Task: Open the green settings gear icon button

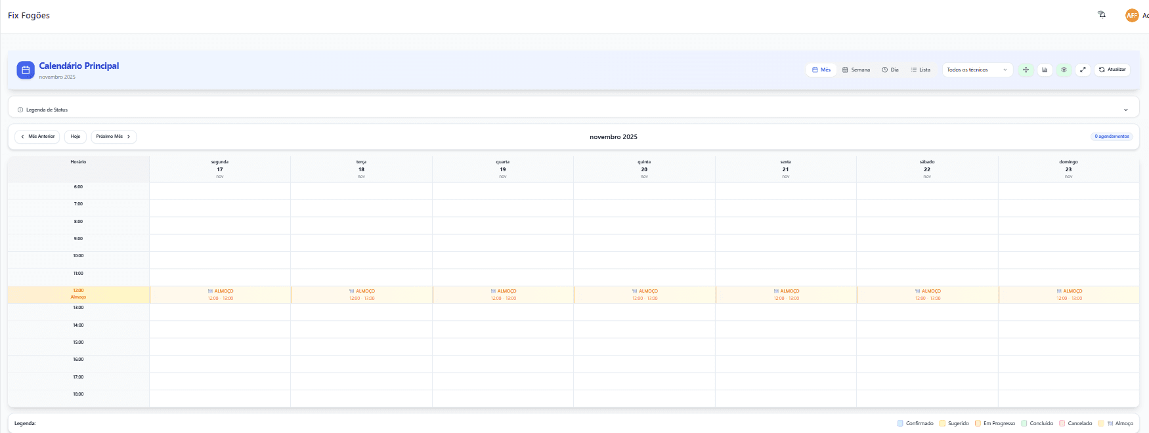Action: click(1064, 70)
